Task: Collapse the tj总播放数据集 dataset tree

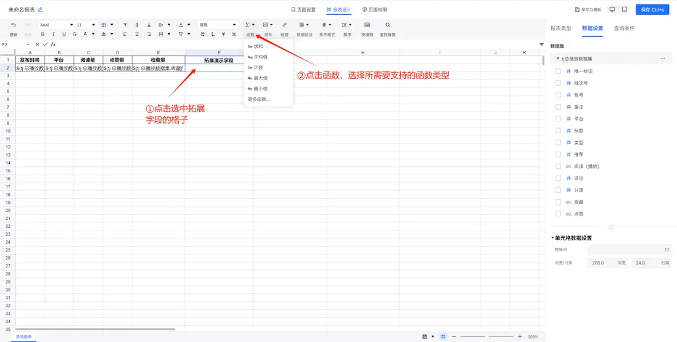Action: [x=557, y=59]
